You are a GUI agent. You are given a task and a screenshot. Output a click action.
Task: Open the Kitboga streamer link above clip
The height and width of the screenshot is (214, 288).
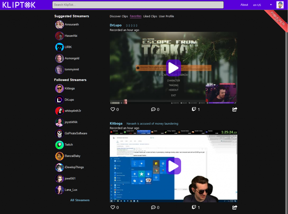(116, 123)
